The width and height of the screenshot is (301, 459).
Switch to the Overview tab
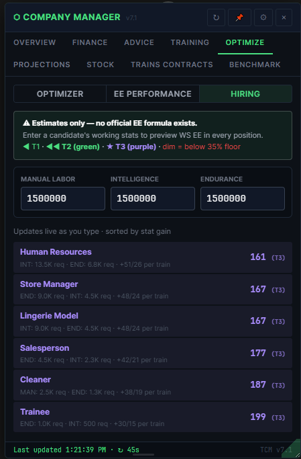pos(34,42)
